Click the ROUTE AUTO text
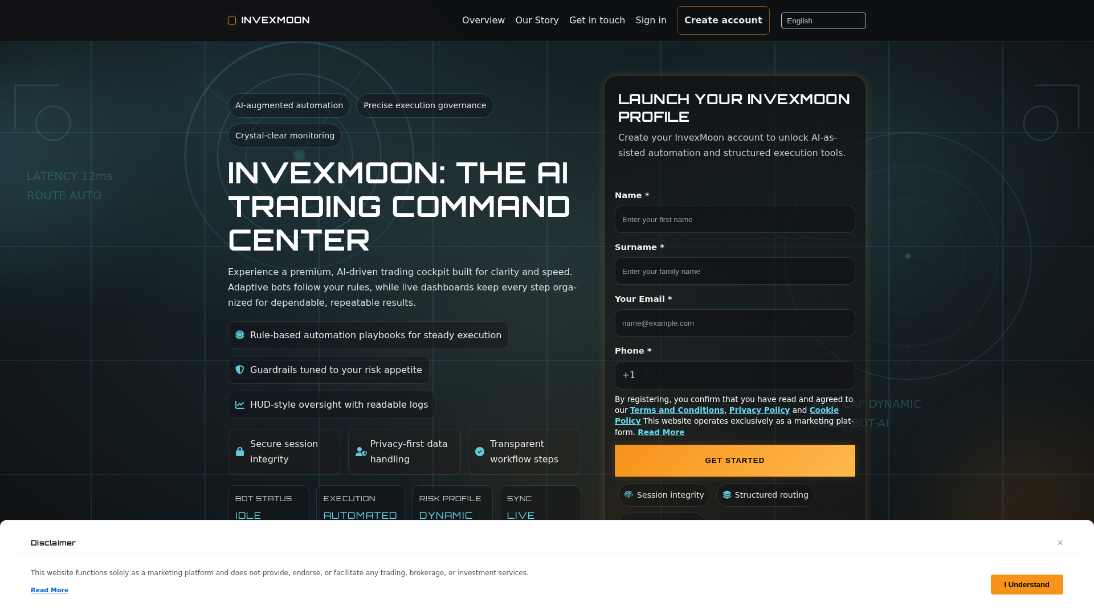The image size is (1094, 615). (64, 196)
